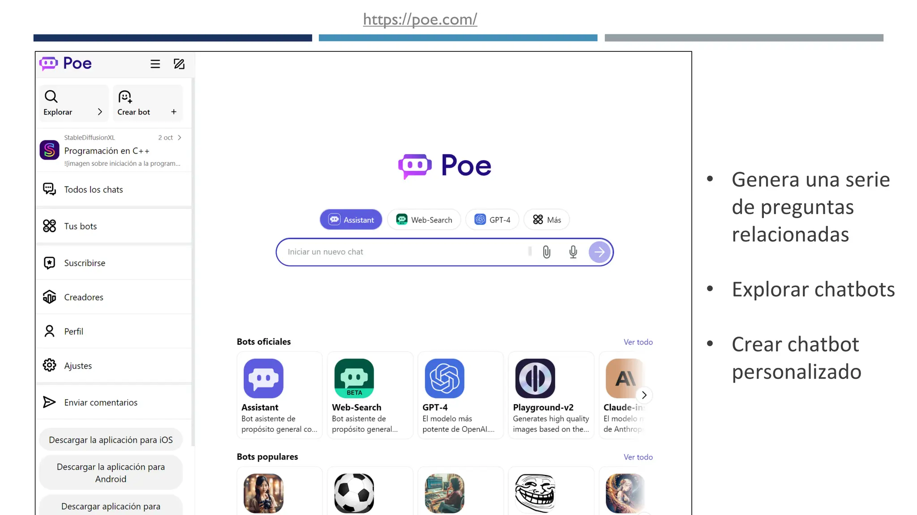Click Ver todo beside Bots oficiales

point(638,342)
